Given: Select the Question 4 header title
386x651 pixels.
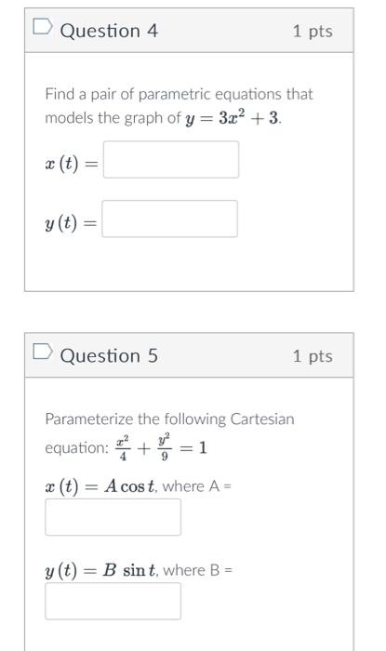Looking at the screenshot, I should [109, 31].
